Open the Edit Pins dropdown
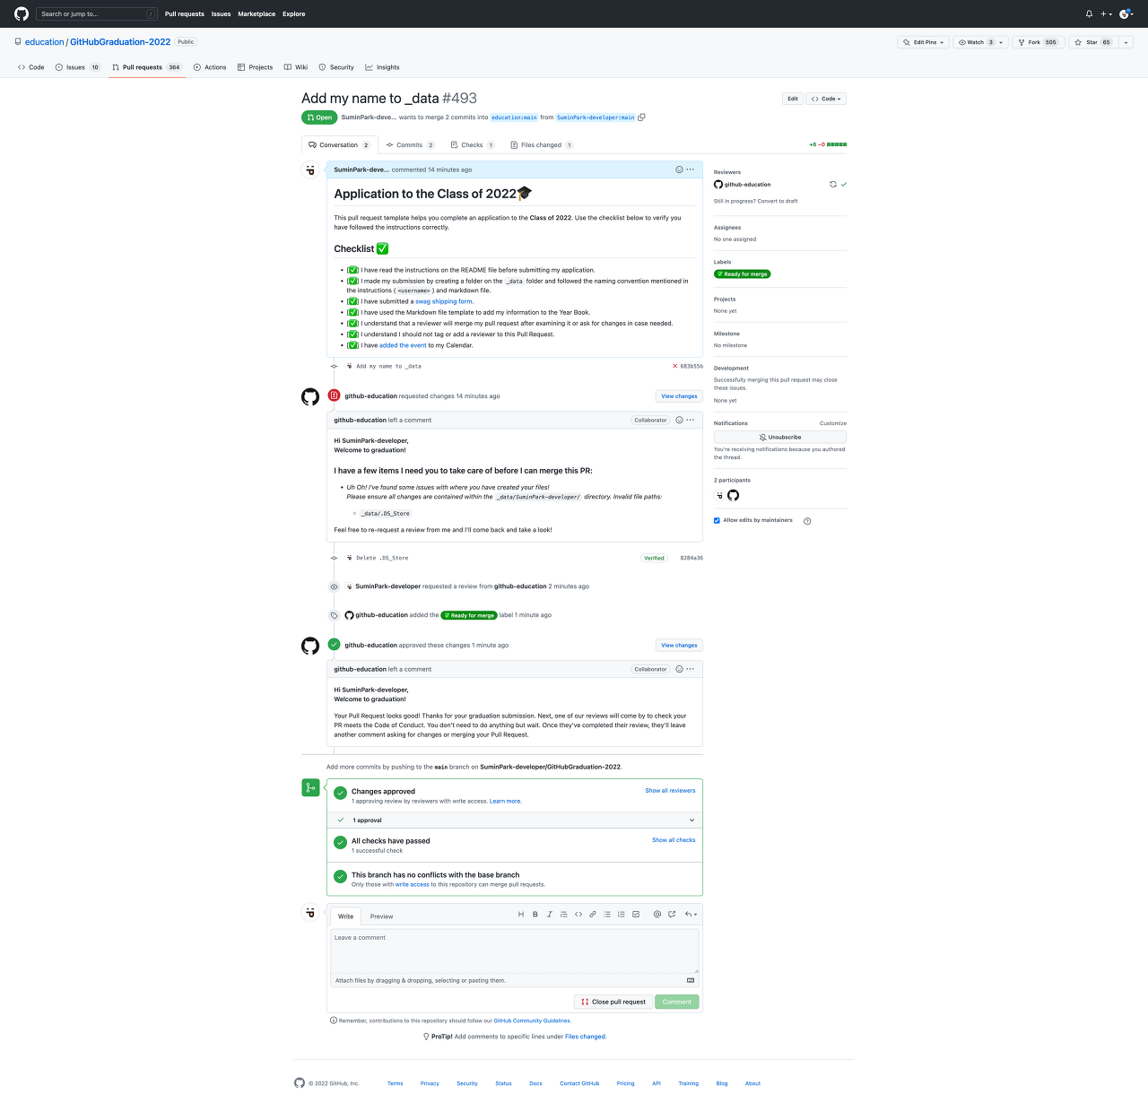The height and width of the screenshot is (1111, 1148). 923,42
